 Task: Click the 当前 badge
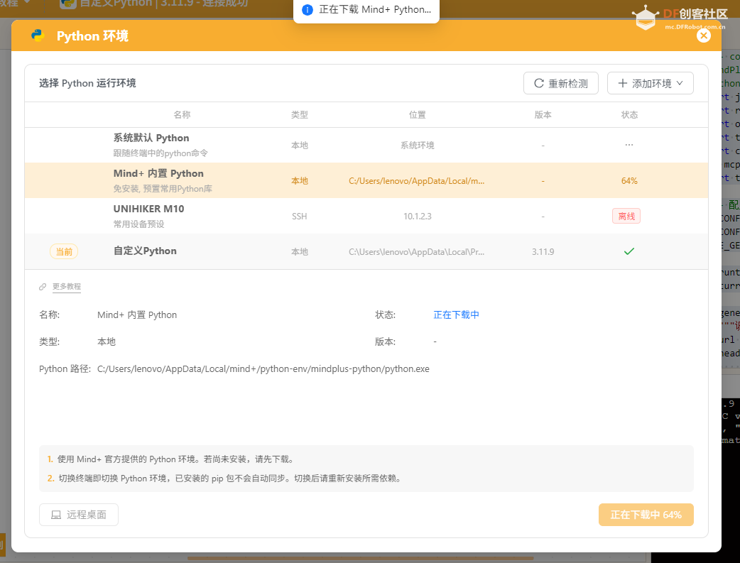click(x=64, y=251)
